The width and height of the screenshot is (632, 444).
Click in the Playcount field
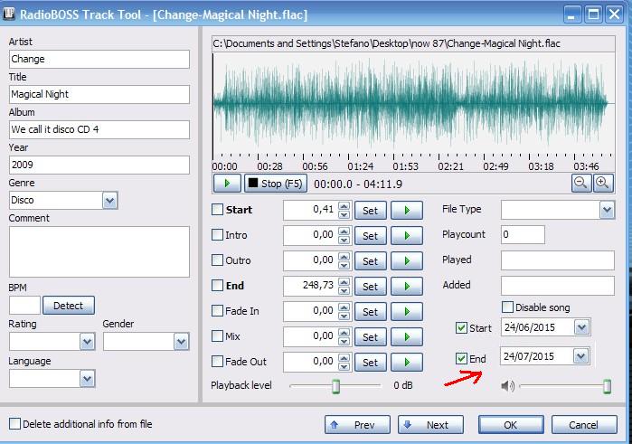(523, 235)
